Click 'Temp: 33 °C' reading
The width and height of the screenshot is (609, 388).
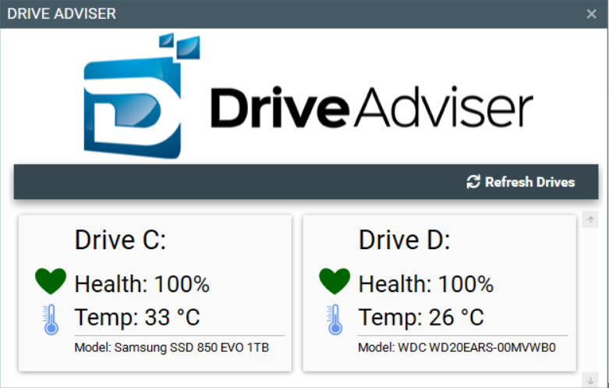click(x=137, y=317)
